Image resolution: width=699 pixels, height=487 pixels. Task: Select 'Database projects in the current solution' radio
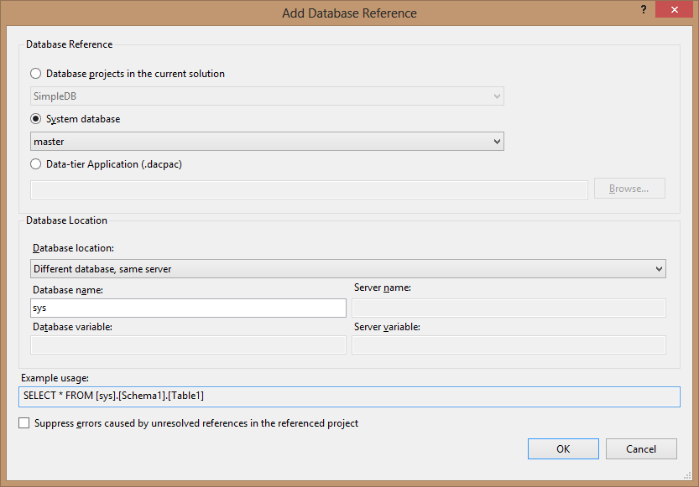click(36, 74)
